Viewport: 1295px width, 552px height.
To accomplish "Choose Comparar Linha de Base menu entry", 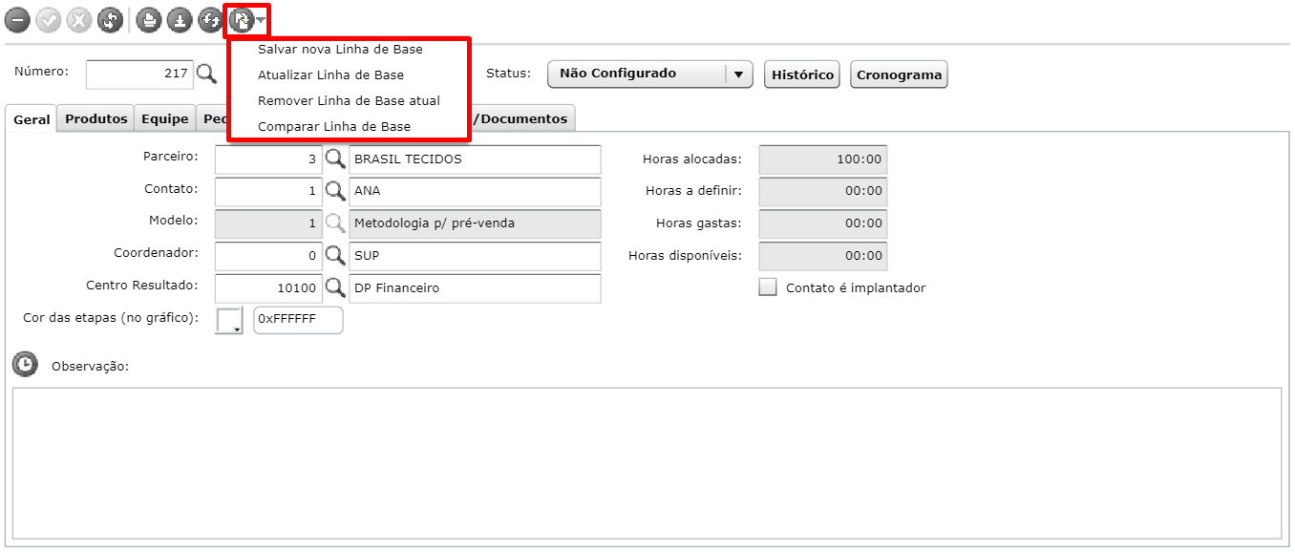I will pyautogui.click(x=334, y=126).
